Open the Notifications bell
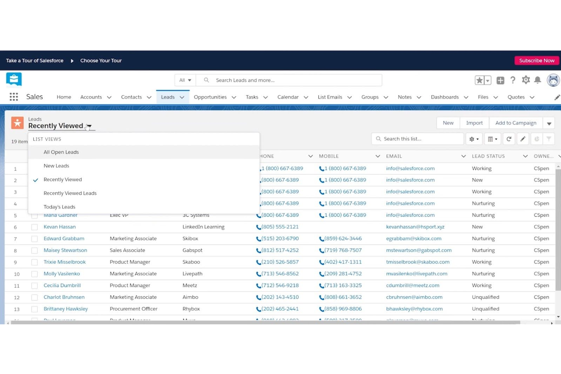The width and height of the screenshot is (561, 374). 537,80
